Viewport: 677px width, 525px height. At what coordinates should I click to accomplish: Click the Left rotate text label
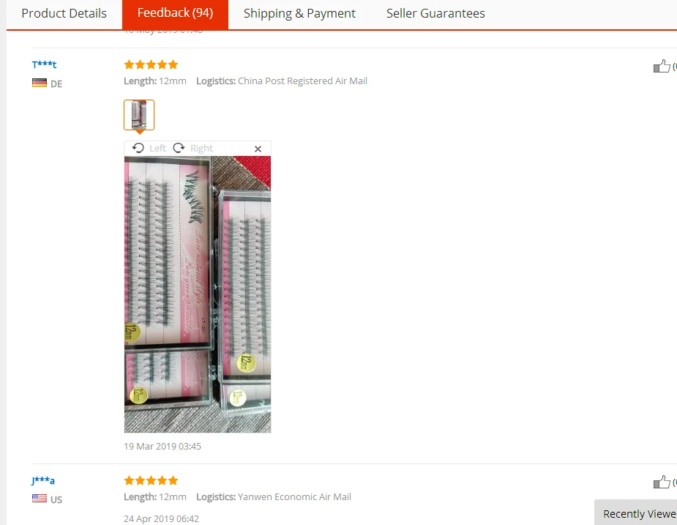157,148
